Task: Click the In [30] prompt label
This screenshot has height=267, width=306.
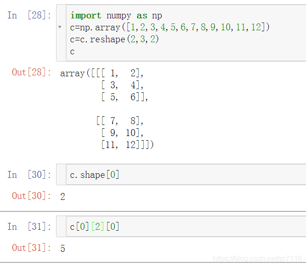Action: pos(29,175)
